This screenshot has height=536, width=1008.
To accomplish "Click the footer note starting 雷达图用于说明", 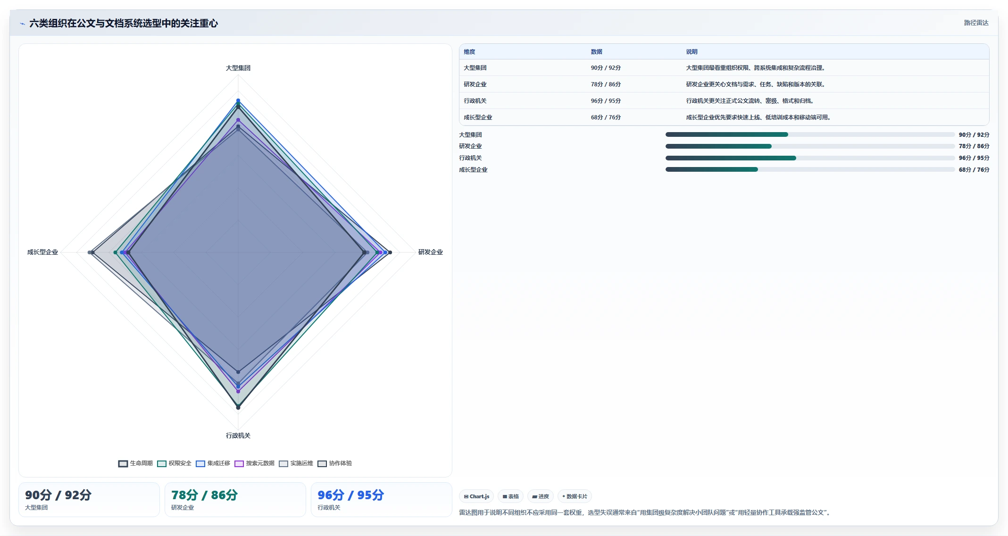I will 645,512.
